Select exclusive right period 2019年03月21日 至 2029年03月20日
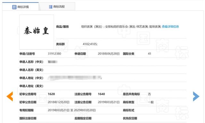The image size is (205, 123). click(x=72, y=110)
